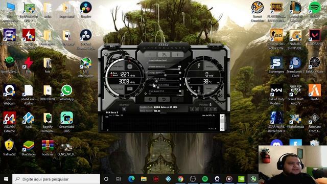This screenshot has height=184, width=327.
Task: Select Blitz desktop icon
Action: click(x=29, y=65)
